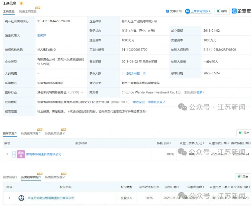Click 企业法人 in the 大连万达 row

point(126,198)
